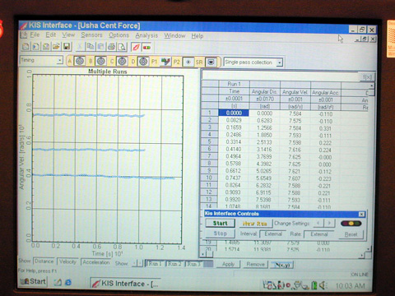Screen dimensions: 395x296
Task: Select the Run 1 tab
Action: click(155, 264)
